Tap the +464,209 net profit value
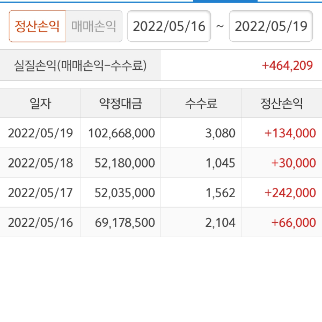Viewport: 322px width, 322px height. point(287,65)
